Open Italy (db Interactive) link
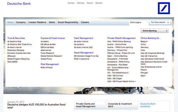This screenshot has height=112, width=178. click(149, 56)
